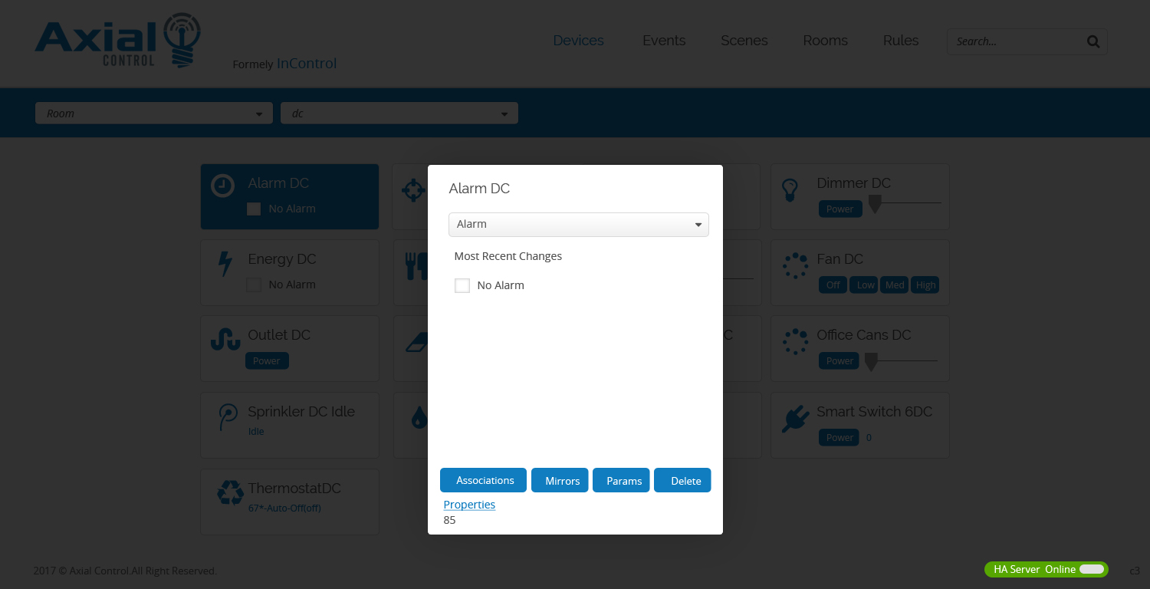Image resolution: width=1150 pixels, height=589 pixels.
Task: Click the crosshair device icon beside Alarm DC card
Action: pos(413,189)
